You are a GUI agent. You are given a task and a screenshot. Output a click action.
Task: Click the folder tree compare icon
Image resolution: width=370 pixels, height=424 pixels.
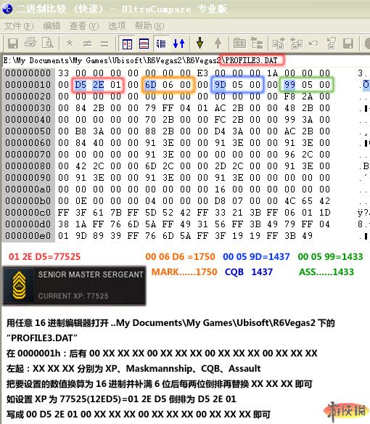pos(257,44)
